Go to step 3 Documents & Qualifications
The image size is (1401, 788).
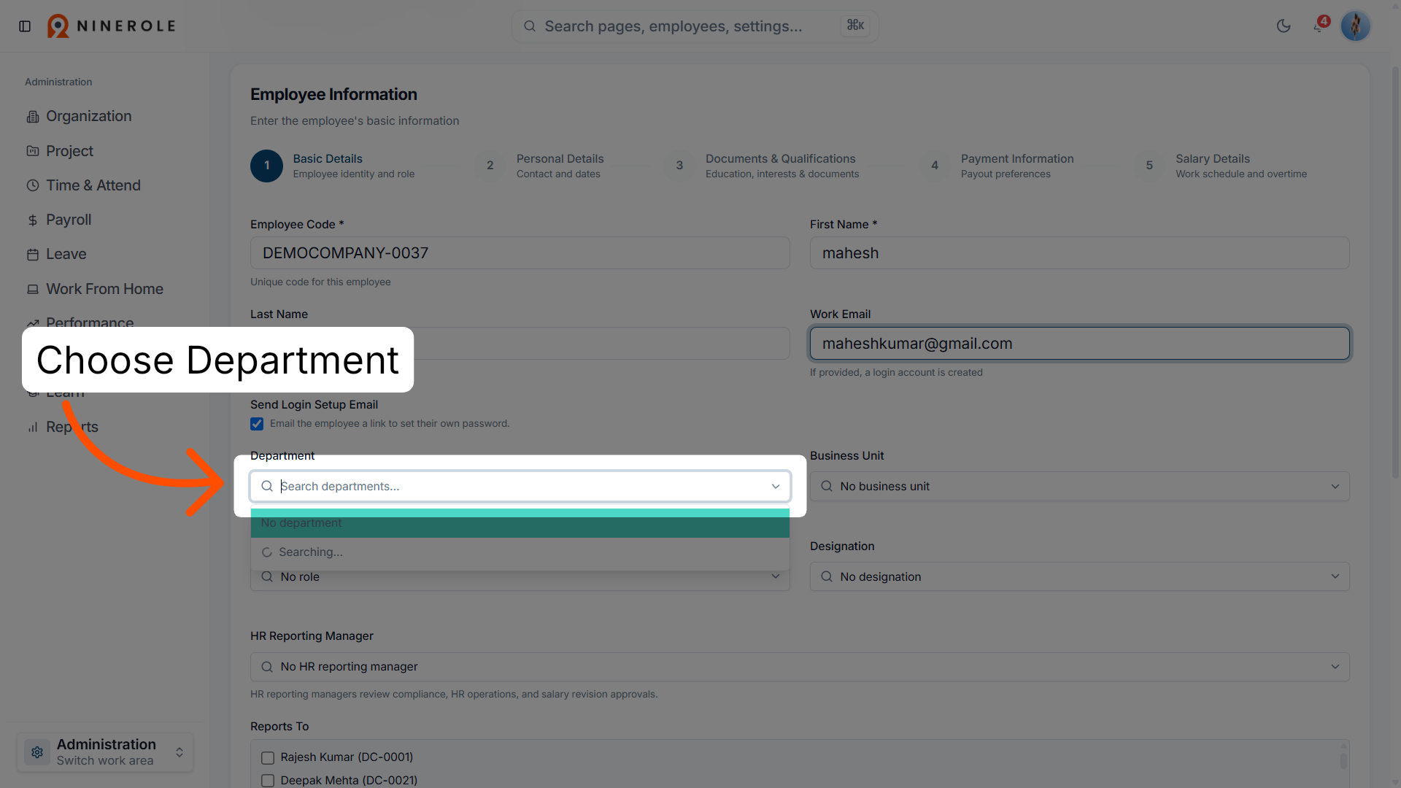click(762, 166)
